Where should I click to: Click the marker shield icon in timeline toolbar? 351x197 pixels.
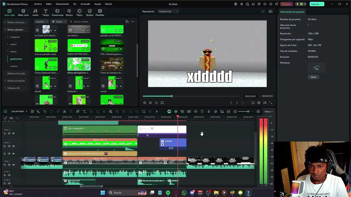[202, 112]
